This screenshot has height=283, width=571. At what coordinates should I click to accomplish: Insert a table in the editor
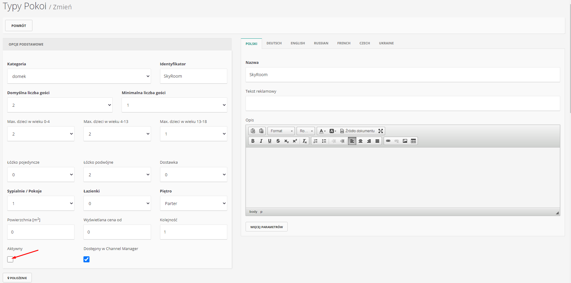pyautogui.click(x=413, y=141)
